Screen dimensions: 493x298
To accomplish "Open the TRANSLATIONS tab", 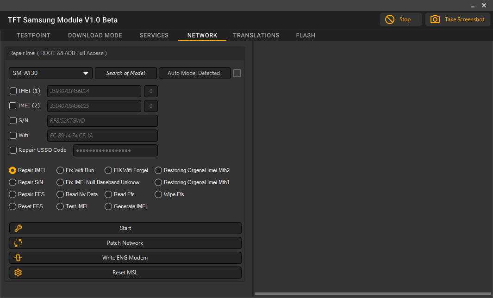I will point(256,35).
